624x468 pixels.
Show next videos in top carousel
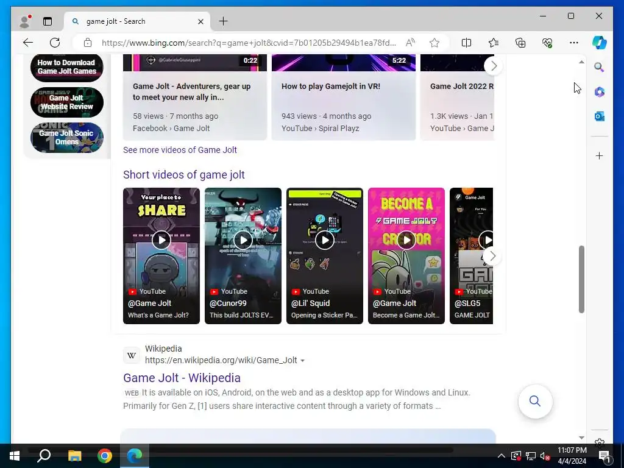coord(493,66)
